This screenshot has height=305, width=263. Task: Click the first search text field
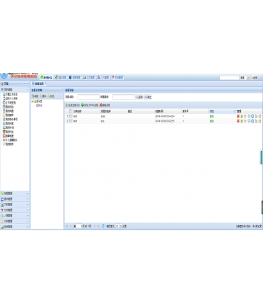click(x=89, y=97)
